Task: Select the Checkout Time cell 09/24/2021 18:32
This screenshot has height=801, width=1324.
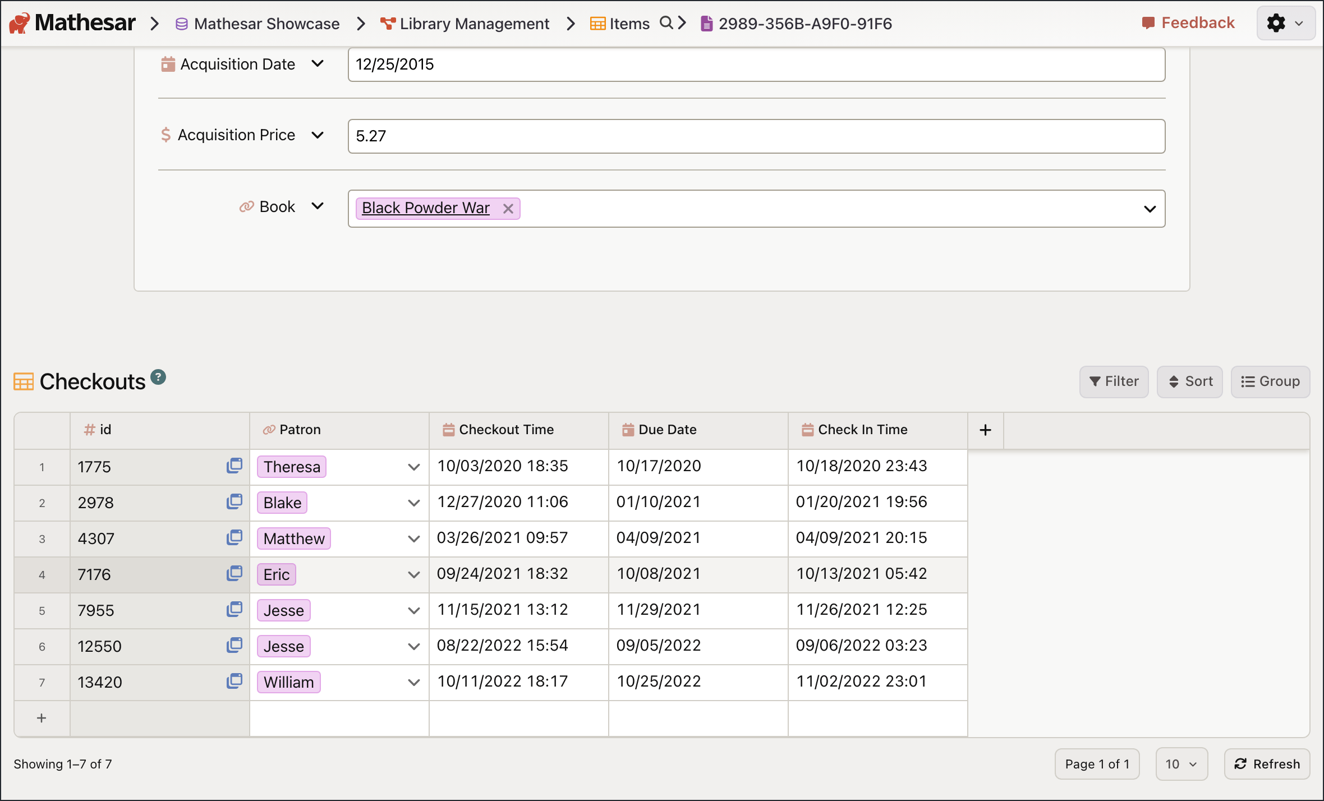Action: click(519, 574)
